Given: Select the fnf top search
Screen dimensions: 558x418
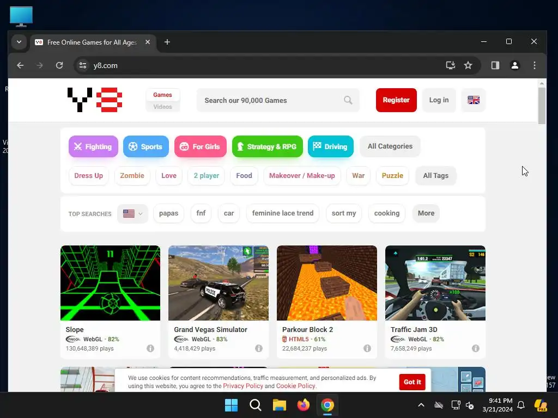Looking at the screenshot, I should (x=201, y=213).
